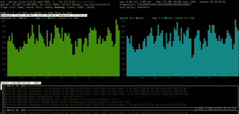
Task: Click the 'Download (4.1 Mb/sec' graph title
Action: point(14,18)
